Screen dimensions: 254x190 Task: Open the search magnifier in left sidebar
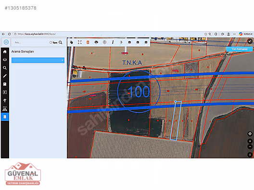point(5,68)
